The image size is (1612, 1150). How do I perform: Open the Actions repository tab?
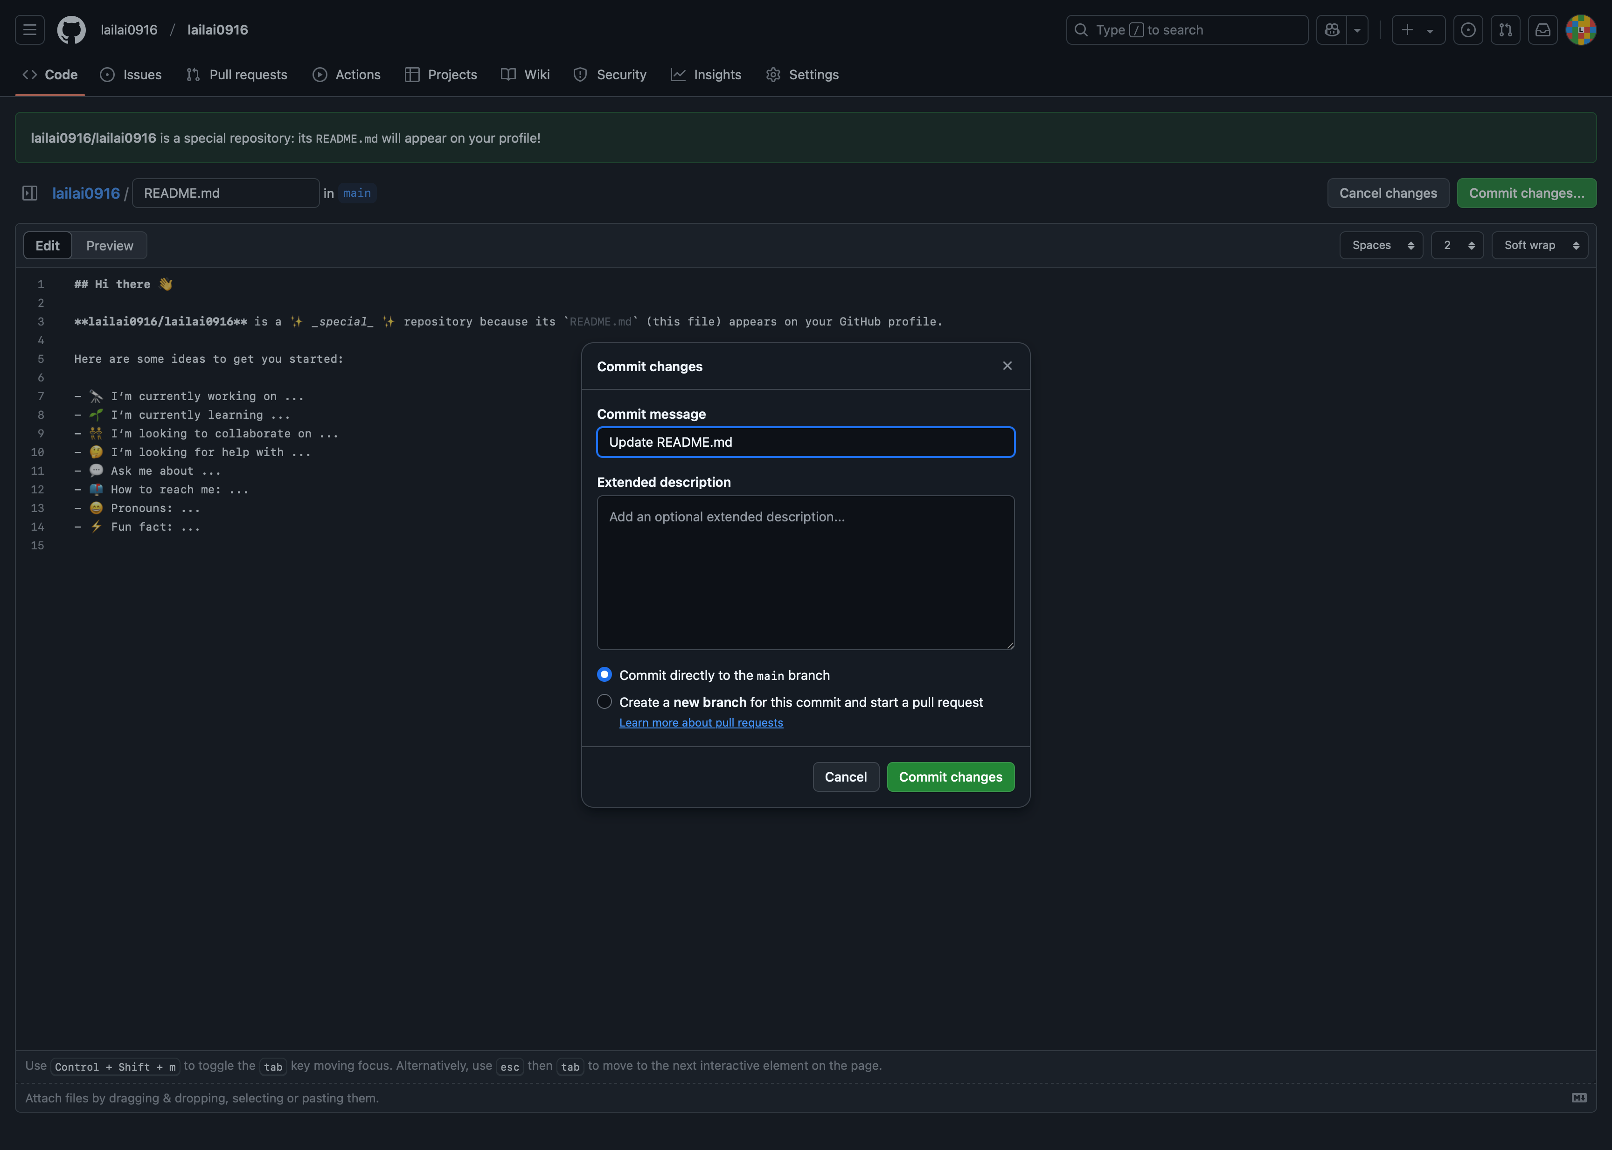tap(347, 74)
